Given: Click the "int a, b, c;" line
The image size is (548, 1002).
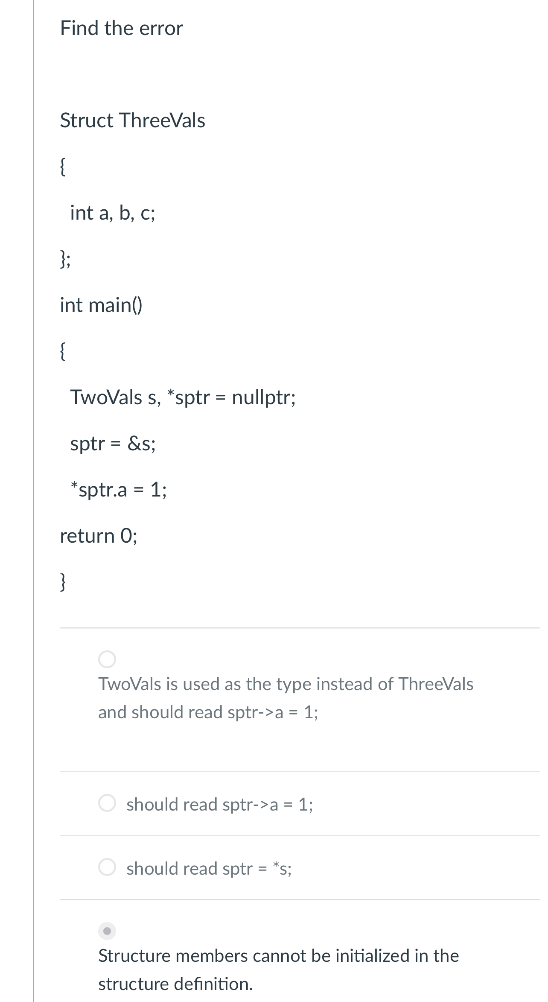Looking at the screenshot, I should (113, 213).
